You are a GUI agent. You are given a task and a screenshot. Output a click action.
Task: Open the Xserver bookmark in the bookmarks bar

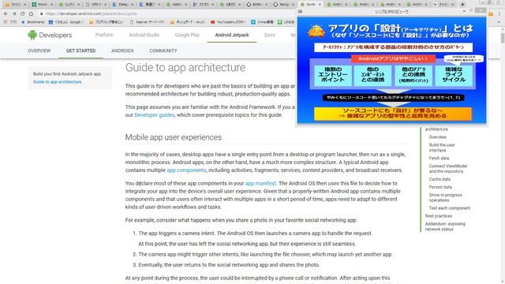[147, 22]
